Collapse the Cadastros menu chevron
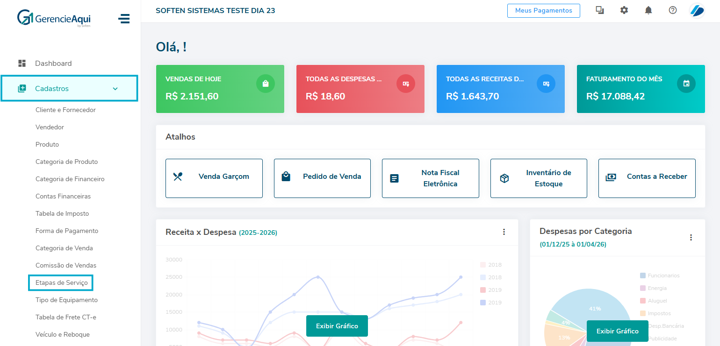Viewport: 720px width, 346px height. pos(115,89)
